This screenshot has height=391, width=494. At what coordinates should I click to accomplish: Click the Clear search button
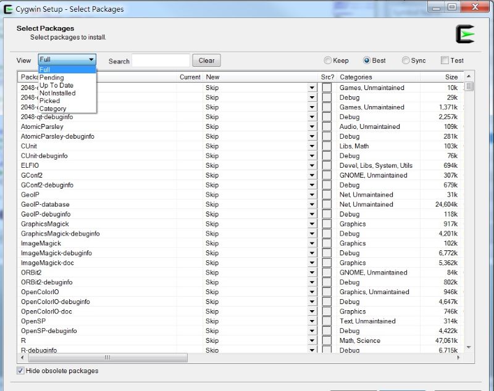(206, 60)
